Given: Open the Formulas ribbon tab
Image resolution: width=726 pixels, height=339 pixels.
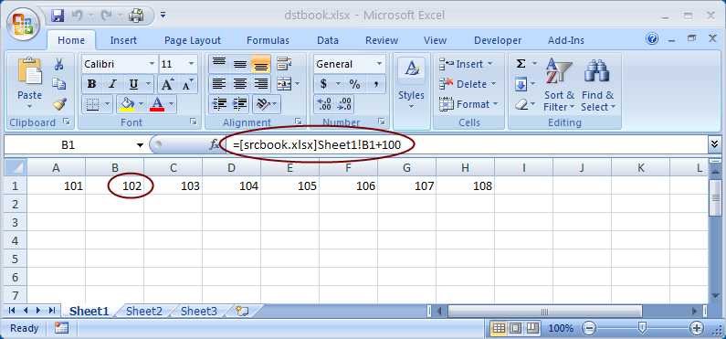Looking at the screenshot, I should pos(268,40).
